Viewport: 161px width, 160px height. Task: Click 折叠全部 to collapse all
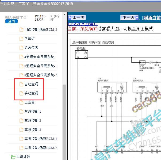point(55,18)
